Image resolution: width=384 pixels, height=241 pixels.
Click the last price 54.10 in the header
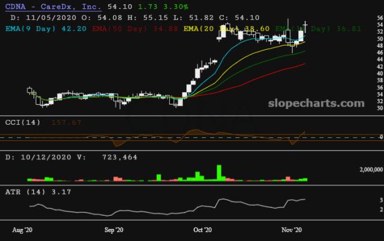pos(120,7)
